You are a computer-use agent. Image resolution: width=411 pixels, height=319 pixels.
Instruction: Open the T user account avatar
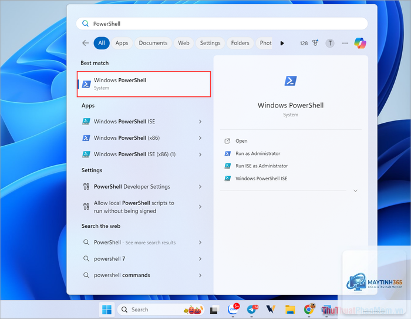click(x=330, y=43)
